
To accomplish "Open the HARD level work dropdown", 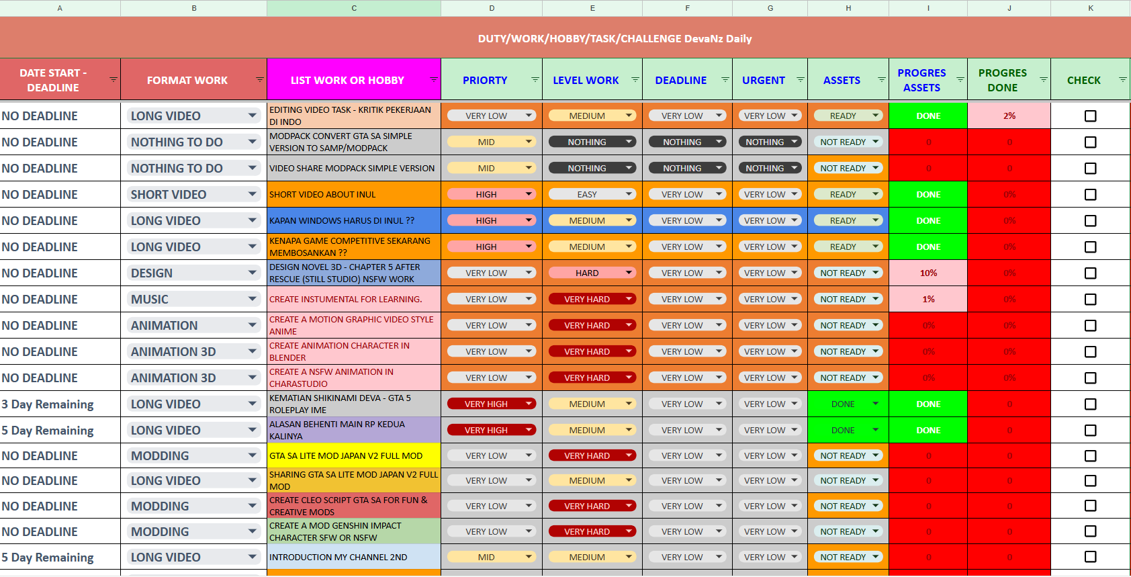I will tap(629, 273).
